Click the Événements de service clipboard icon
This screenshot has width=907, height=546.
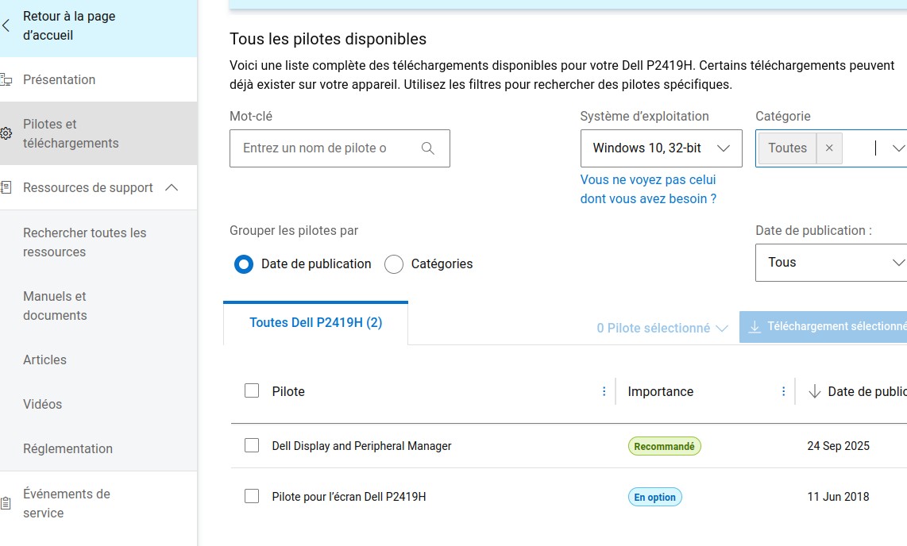tap(6, 503)
